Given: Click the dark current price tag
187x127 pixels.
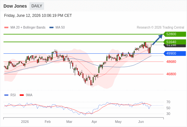Looking at the screenshot, I should (175, 46).
